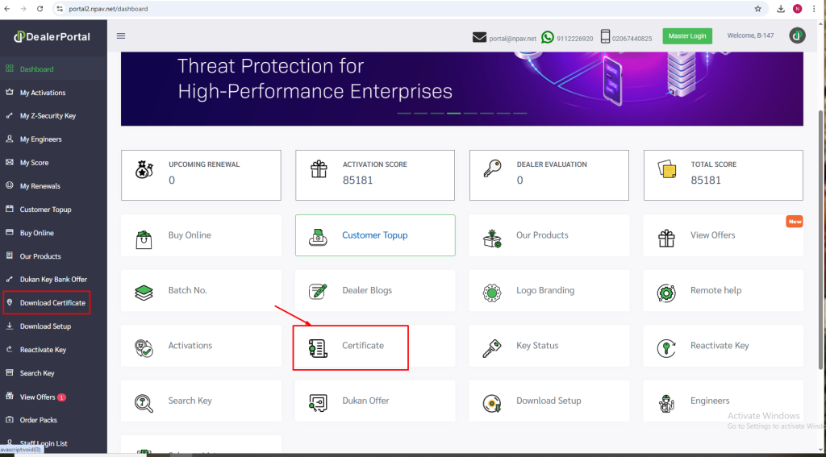
Task: Open View Offers sidebar item with badge
Action: click(38, 397)
